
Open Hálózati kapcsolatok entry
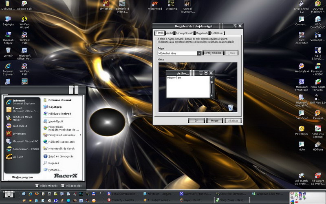pyautogui.click(x=62, y=142)
